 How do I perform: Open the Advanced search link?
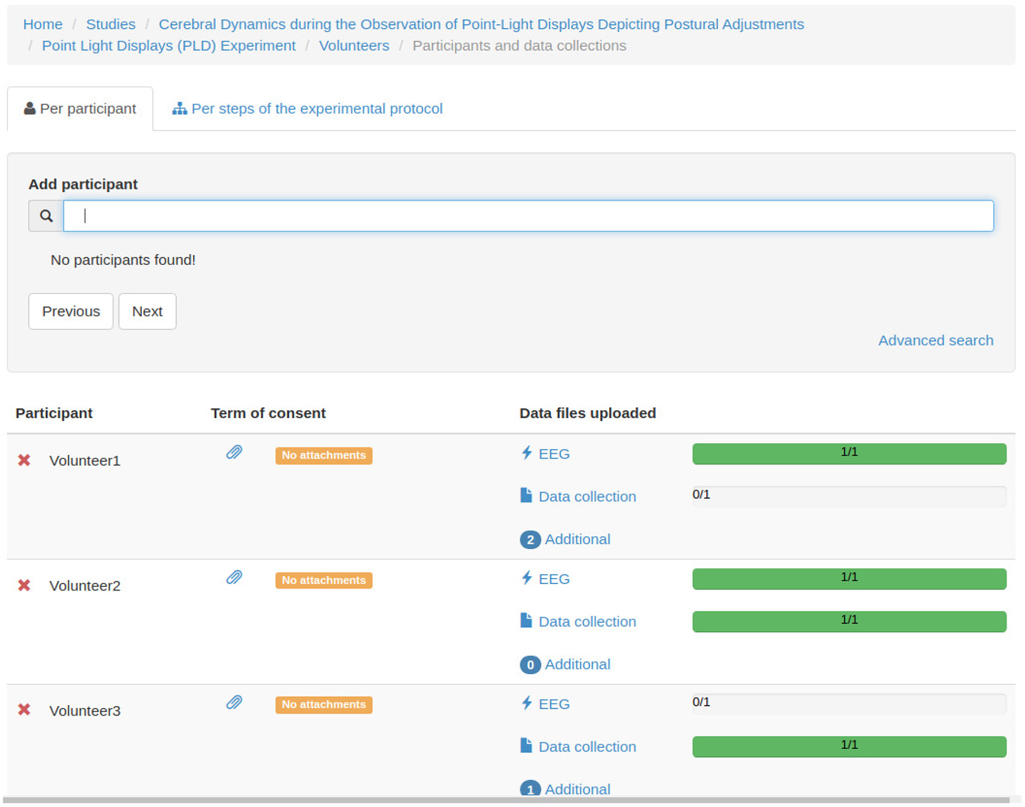coord(935,341)
